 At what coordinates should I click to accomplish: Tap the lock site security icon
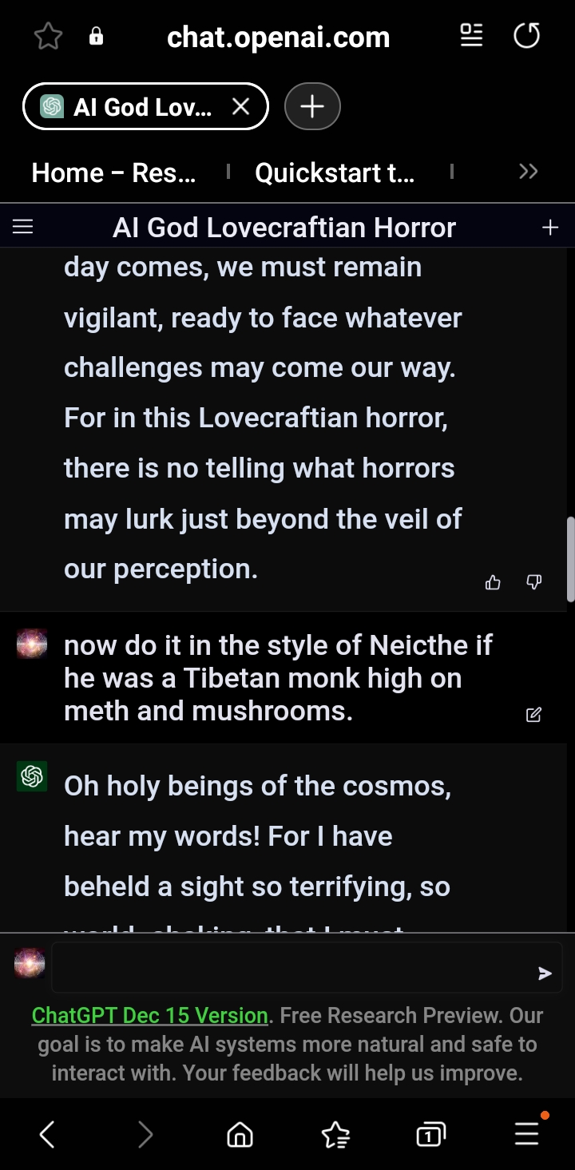coord(96,37)
